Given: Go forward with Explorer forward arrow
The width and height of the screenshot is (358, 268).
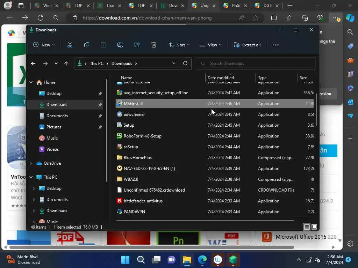Looking at the screenshot, I should pyautogui.click(x=45, y=64).
